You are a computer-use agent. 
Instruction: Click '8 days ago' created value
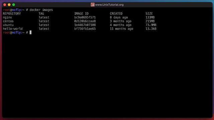coord(119,17)
